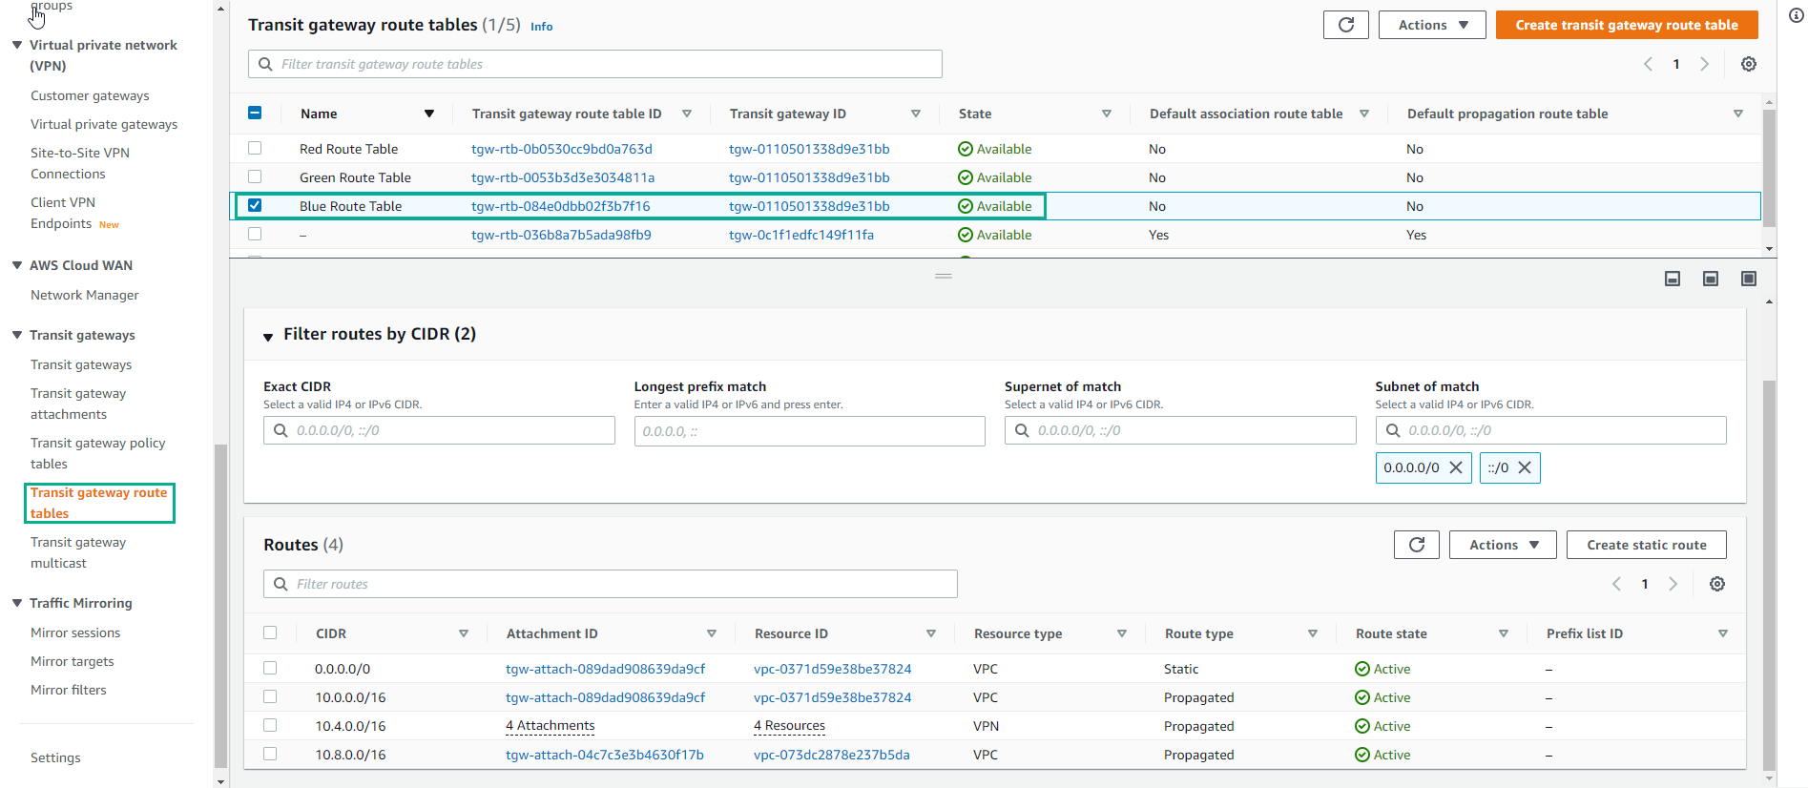This screenshot has height=788, width=1808.
Task: Go to next page of route tables
Action: [x=1704, y=64]
